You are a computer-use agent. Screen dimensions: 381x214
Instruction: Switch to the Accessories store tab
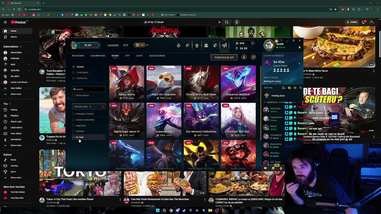tap(157, 56)
